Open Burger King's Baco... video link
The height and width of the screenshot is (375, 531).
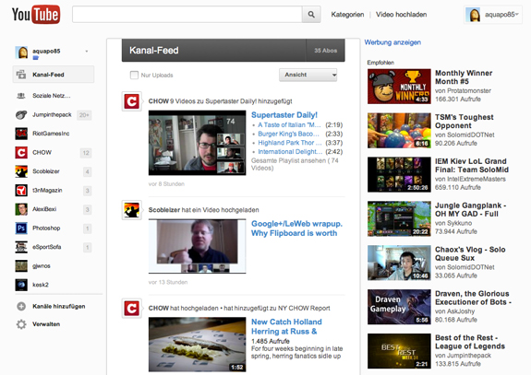[x=288, y=134]
